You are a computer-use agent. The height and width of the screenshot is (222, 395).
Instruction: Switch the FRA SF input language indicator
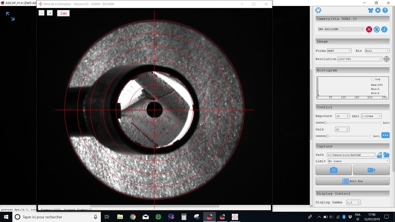[x=358, y=217]
